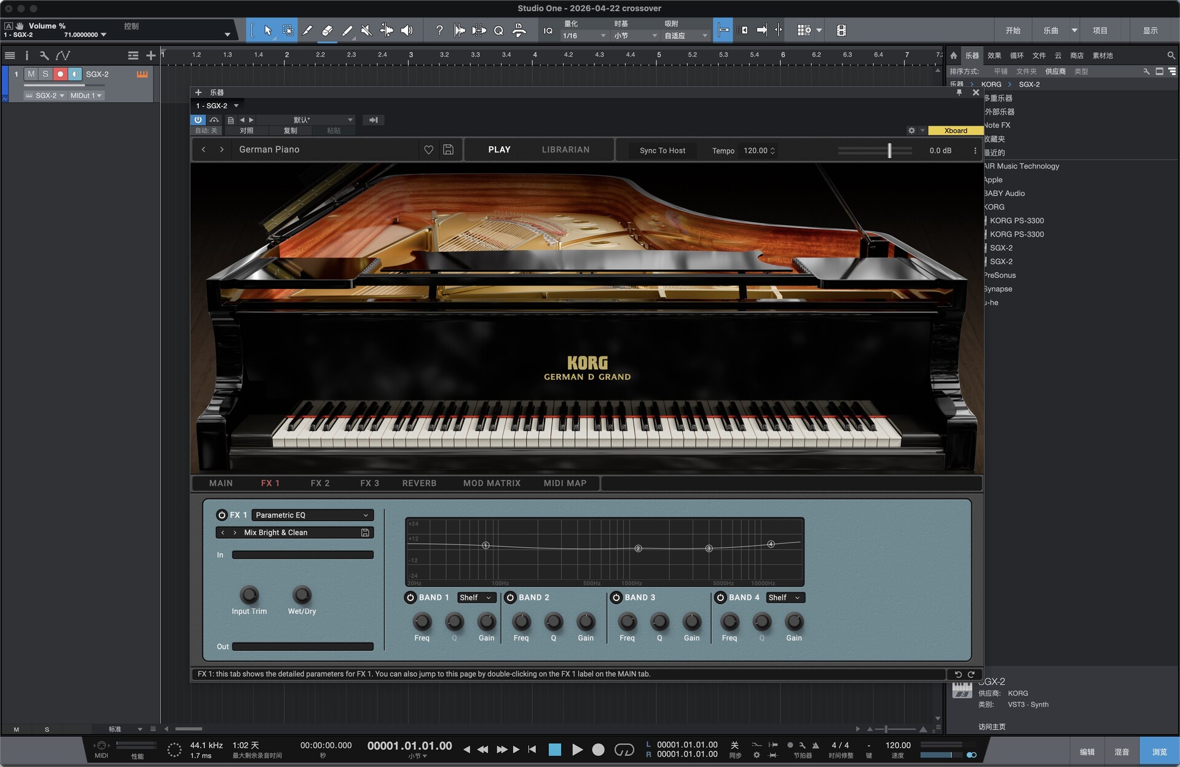
Task: Click the Listen speaker tool
Action: [406, 30]
